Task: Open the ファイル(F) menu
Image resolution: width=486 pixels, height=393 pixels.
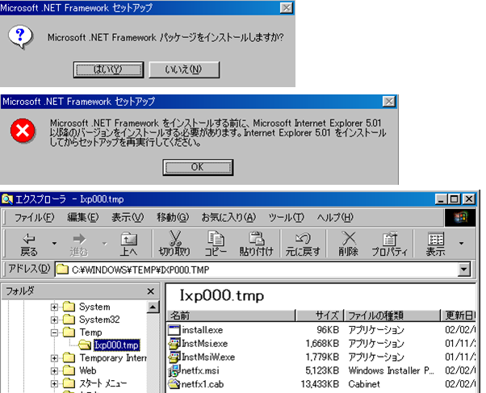Action: click(x=34, y=218)
